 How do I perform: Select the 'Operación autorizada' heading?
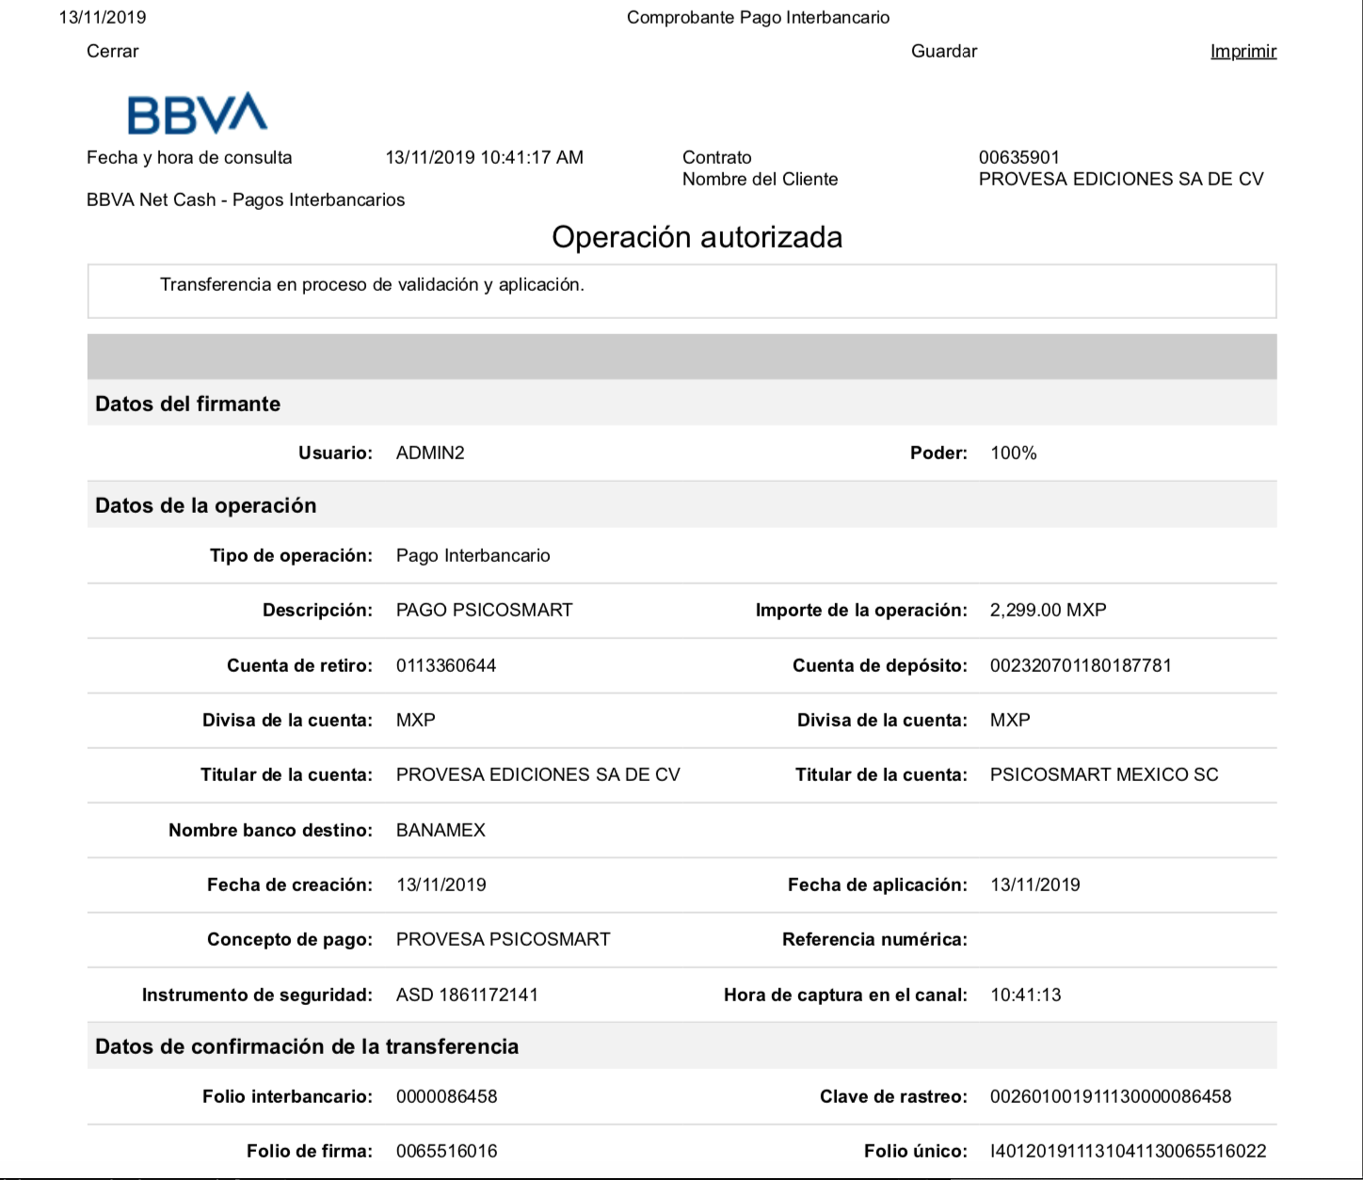click(697, 236)
